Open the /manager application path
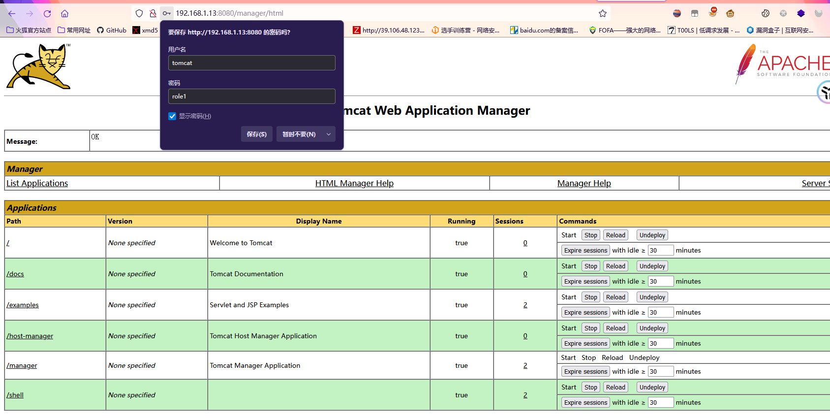830x420 pixels. (x=22, y=365)
